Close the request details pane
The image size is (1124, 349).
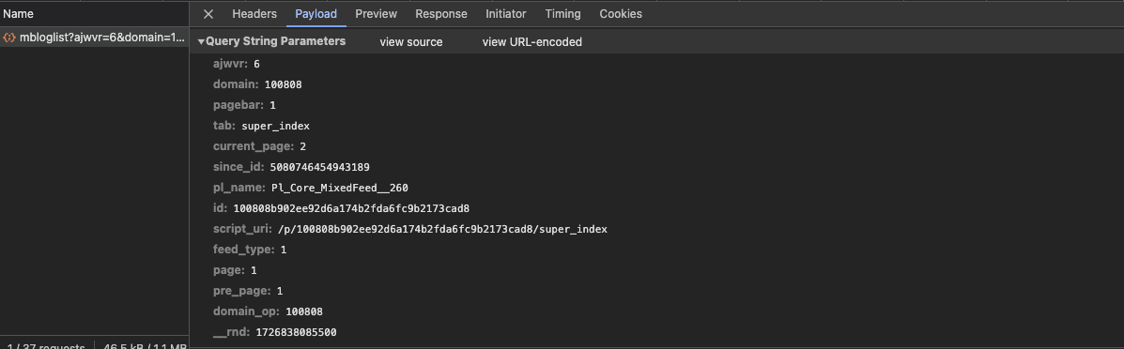[208, 14]
